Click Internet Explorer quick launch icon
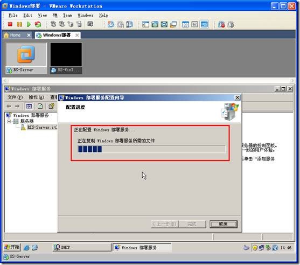The width and height of the screenshot is (300, 265). [x=26, y=247]
